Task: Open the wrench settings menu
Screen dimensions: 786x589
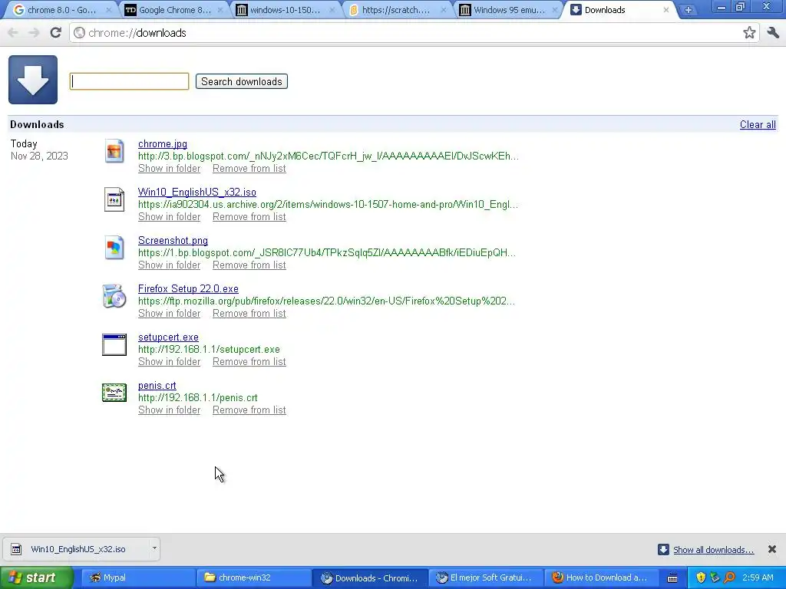Action: (x=773, y=32)
